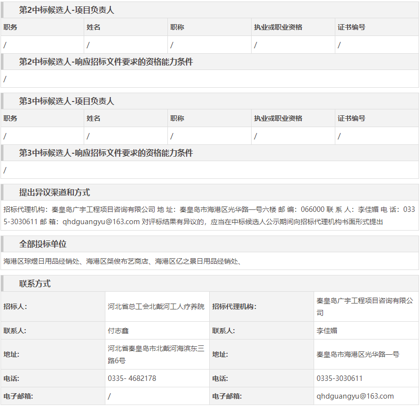Click the 第2中标候选人-项目负责人 section header
This screenshot has height=407, width=420.
click(66, 10)
